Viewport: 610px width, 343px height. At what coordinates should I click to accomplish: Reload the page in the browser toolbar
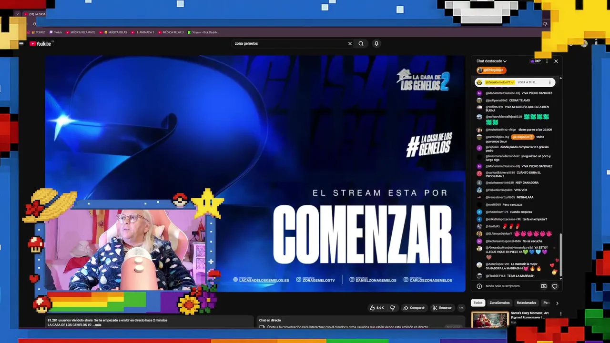pyautogui.click(x=34, y=24)
